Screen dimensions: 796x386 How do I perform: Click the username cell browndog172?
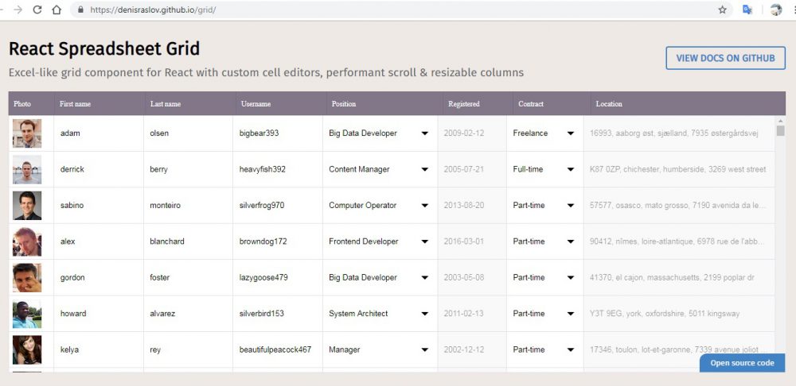tap(263, 241)
